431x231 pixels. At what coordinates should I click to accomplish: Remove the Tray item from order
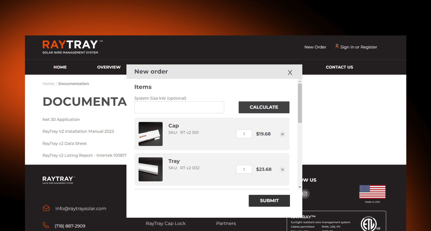[x=283, y=169]
